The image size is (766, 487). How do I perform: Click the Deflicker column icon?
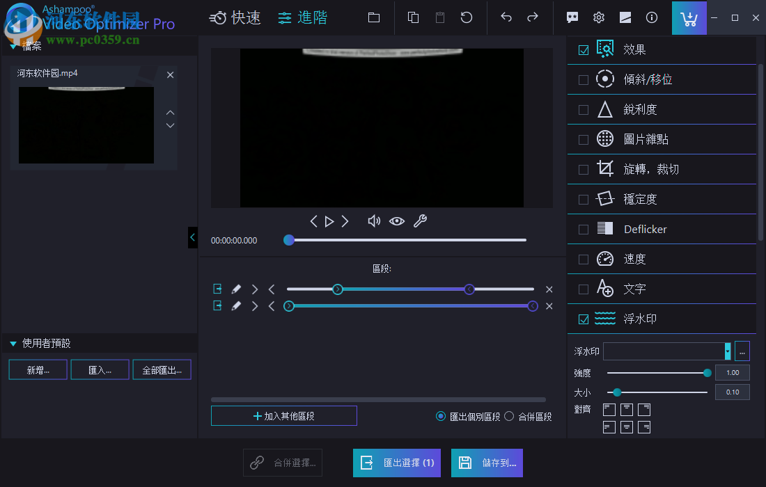[605, 228]
